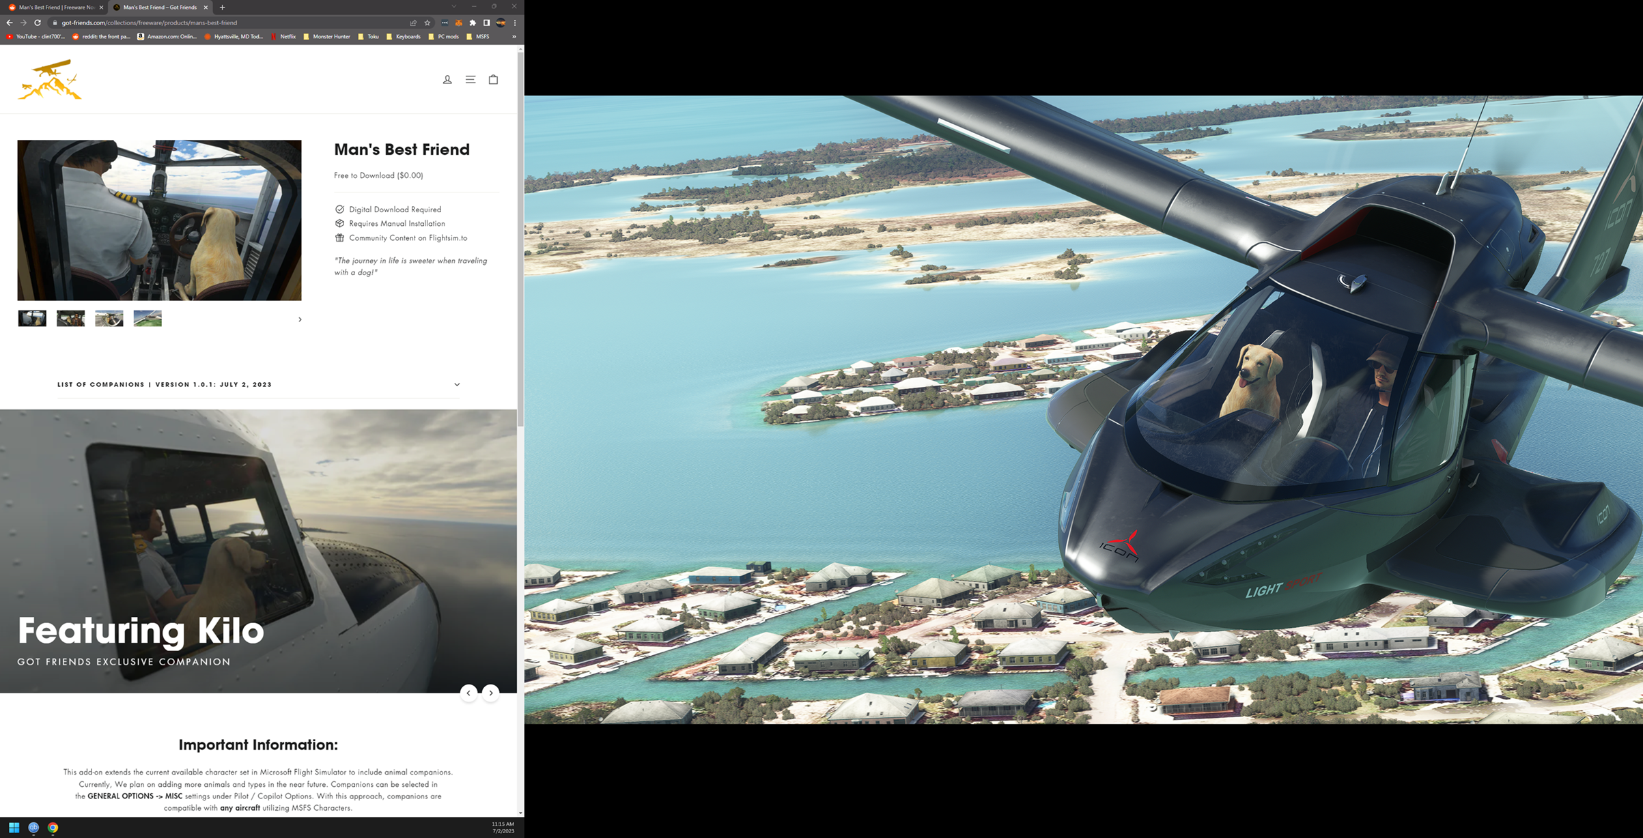Select second product thumbnail

point(70,318)
